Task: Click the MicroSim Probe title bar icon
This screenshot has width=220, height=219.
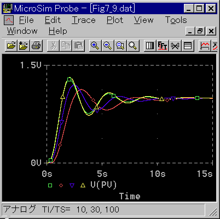Action: [8, 8]
